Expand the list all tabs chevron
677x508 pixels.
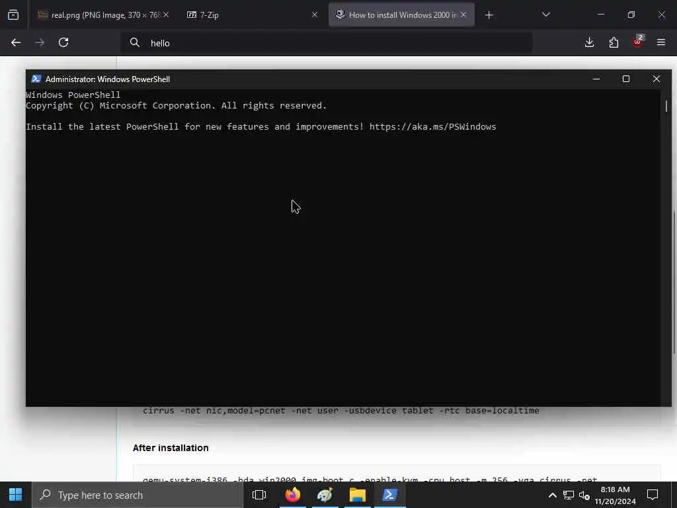(x=545, y=15)
